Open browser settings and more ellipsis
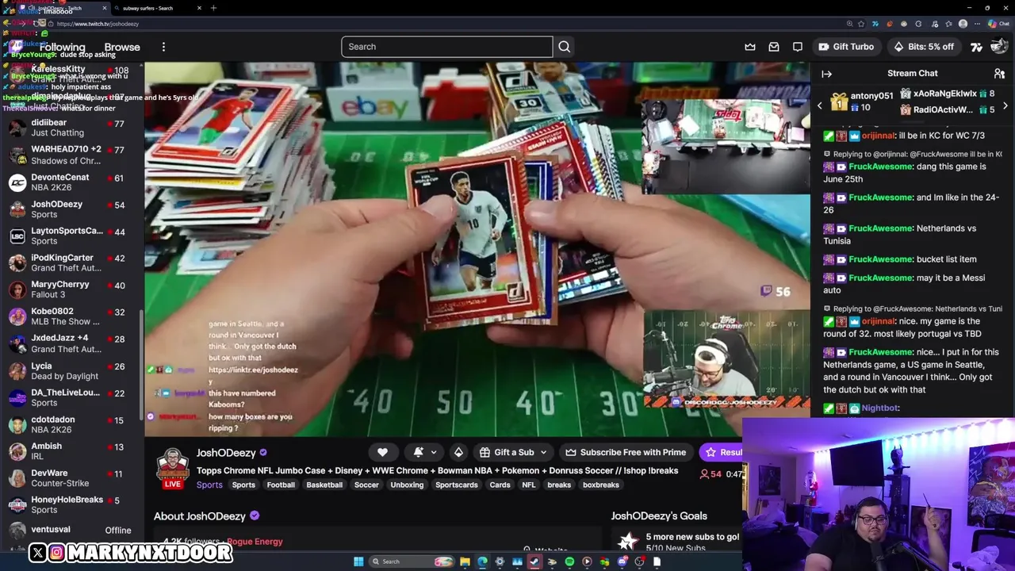 click(x=977, y=24)
